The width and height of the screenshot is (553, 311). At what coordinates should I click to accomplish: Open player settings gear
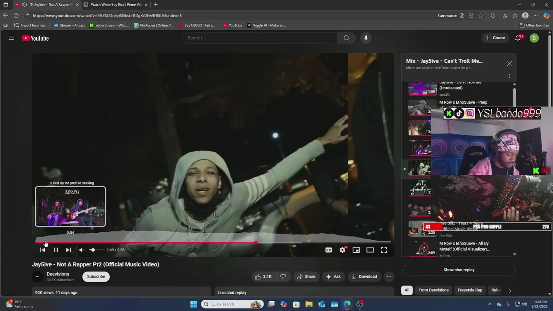point(343,250)
